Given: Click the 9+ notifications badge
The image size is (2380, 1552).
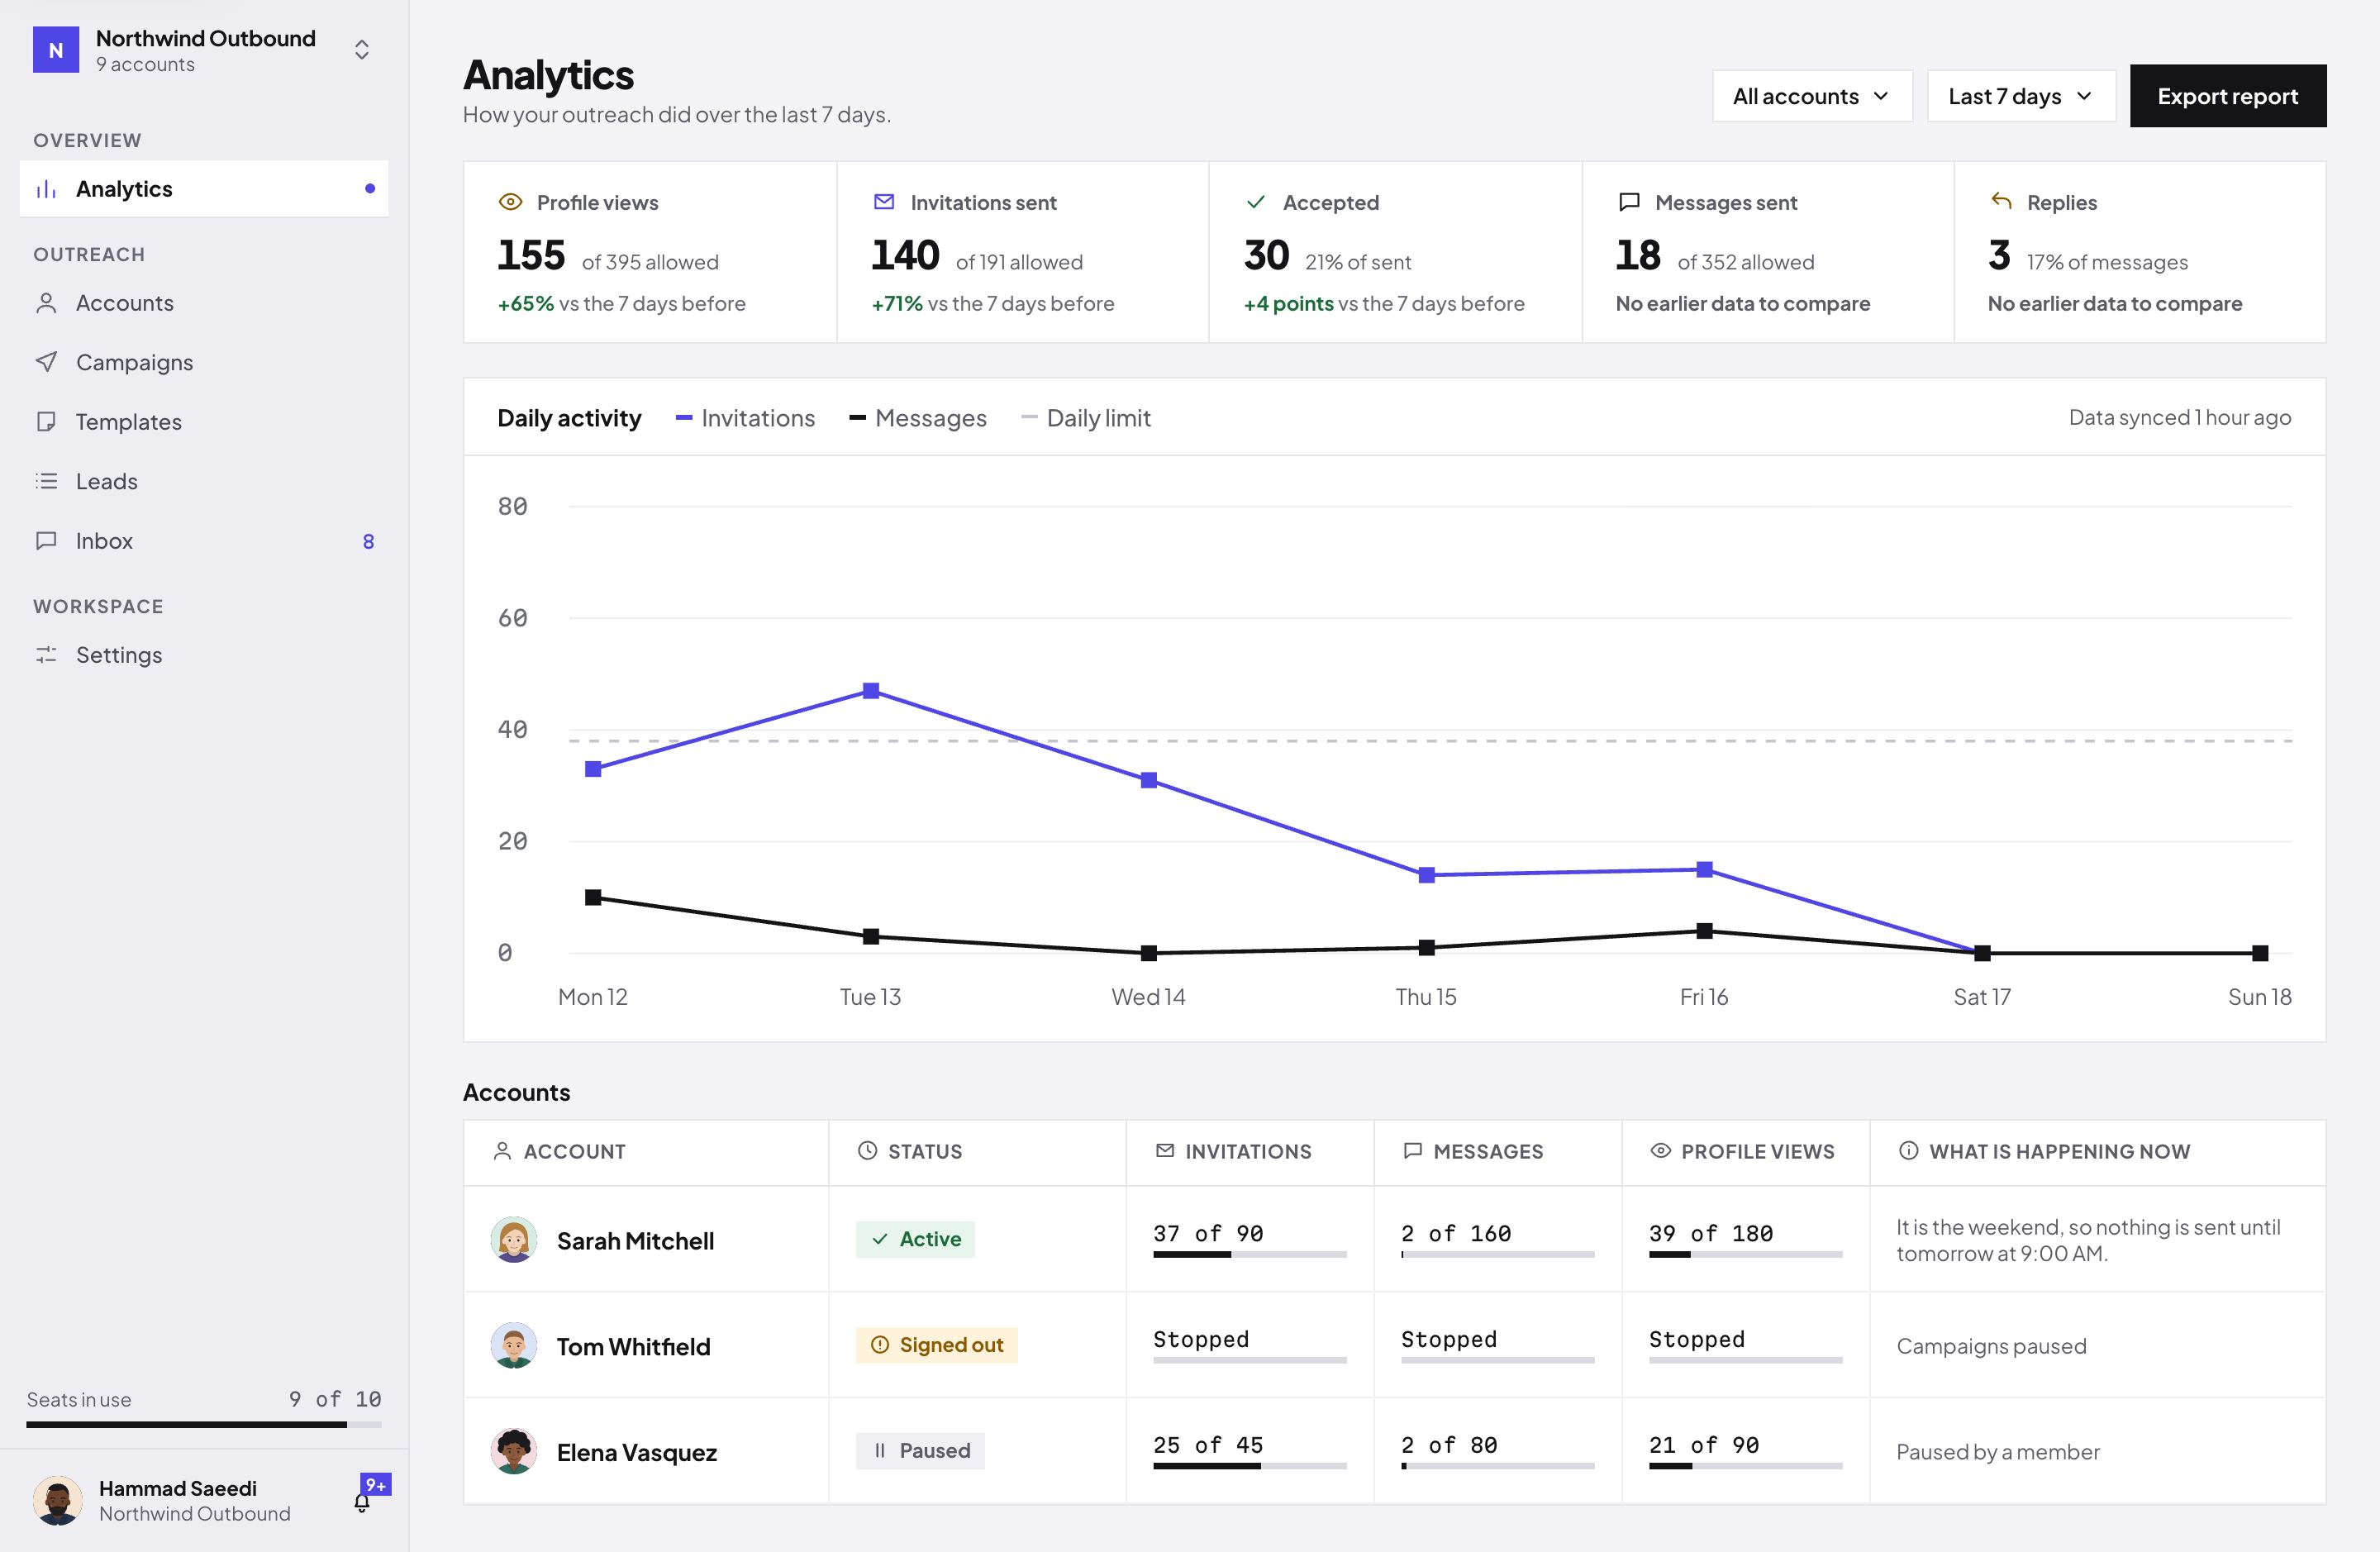Looking at the screenshot, I should [376, 1485].
